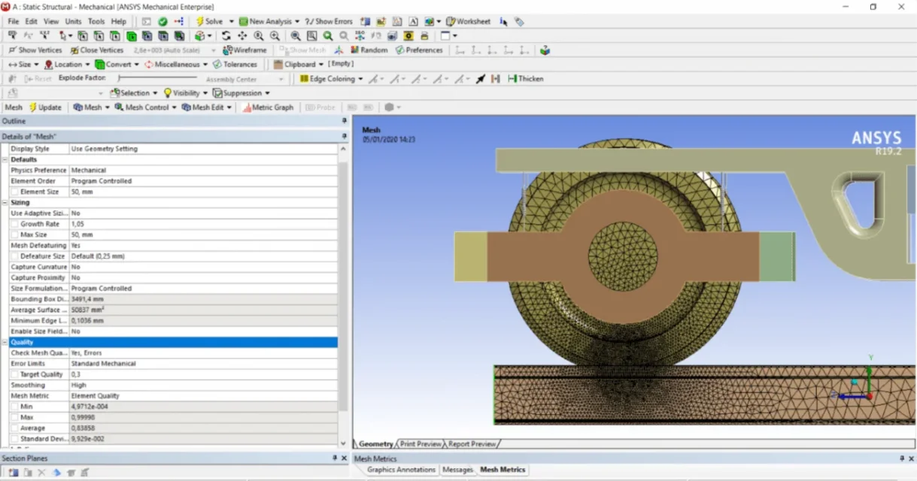
Task: Click the Show Vertices button
Action: [35, 50]
